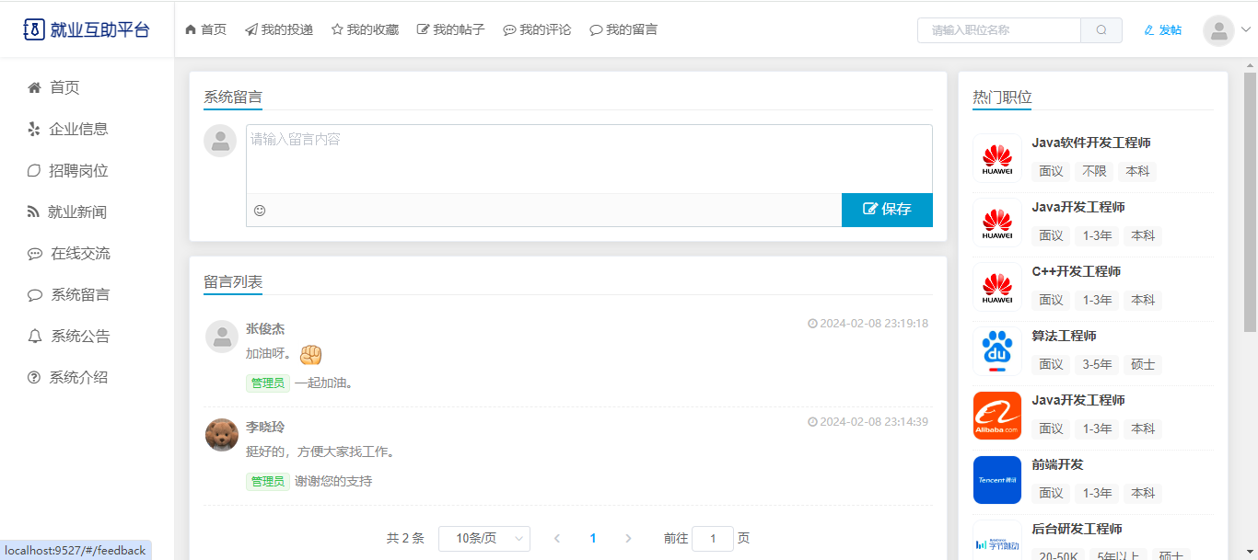Viewport: 1258px width, 560px height.
Task: Open the 后台研发工程师 job title
Action: 1077,529
